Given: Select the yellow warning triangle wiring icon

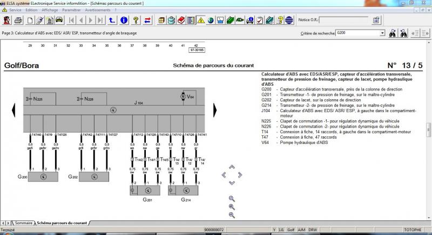Looking at the screenshot, I should (201, 20).
